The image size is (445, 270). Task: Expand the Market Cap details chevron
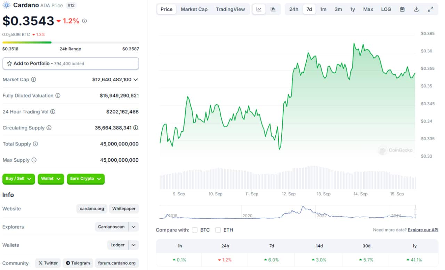(x=136, y=79)
